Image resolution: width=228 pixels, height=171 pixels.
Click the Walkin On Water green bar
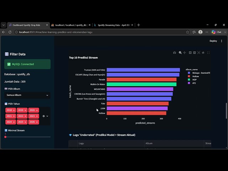pos(141,84)
